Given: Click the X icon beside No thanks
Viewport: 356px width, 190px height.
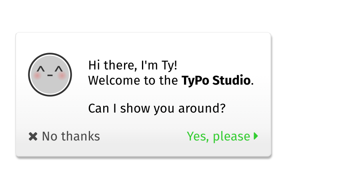Looking at the screenshot, I should (x=33, y=137).
